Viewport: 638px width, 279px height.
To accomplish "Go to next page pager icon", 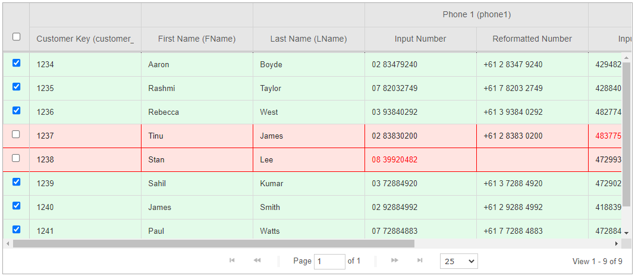I will (394, 261).
